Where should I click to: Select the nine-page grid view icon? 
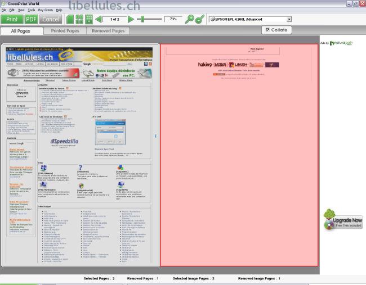[x=89, y=19]
